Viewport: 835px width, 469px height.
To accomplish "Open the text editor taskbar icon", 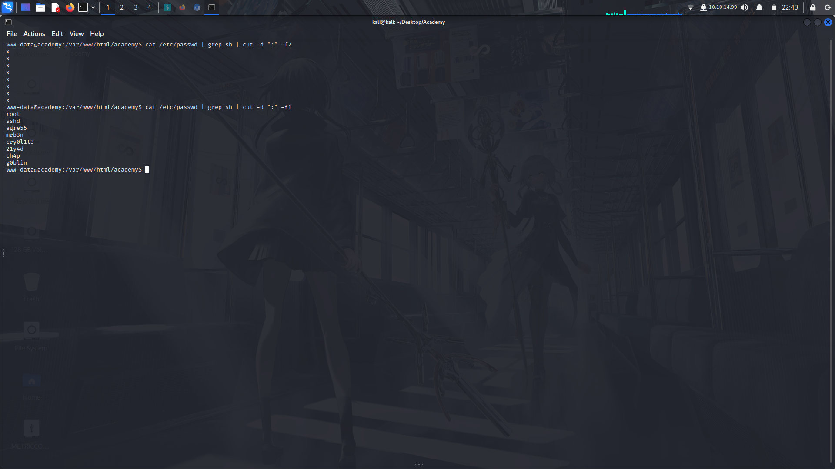I will coord(55,7).
